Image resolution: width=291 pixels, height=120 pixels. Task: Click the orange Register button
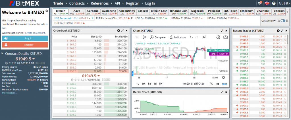[x=25, y=45]
